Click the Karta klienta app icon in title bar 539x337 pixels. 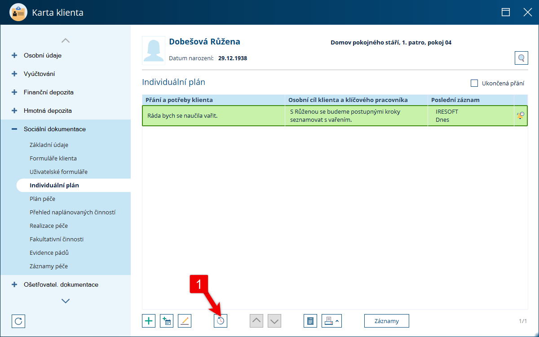(18, 12)
